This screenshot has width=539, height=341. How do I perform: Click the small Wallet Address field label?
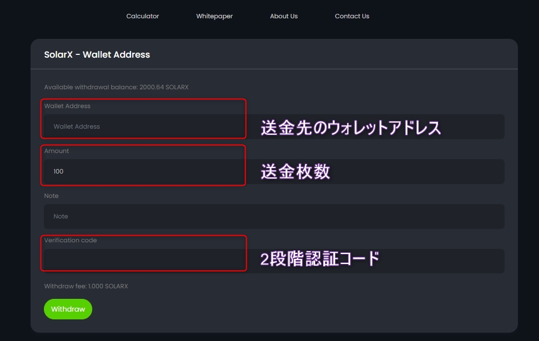coord(67,106)
